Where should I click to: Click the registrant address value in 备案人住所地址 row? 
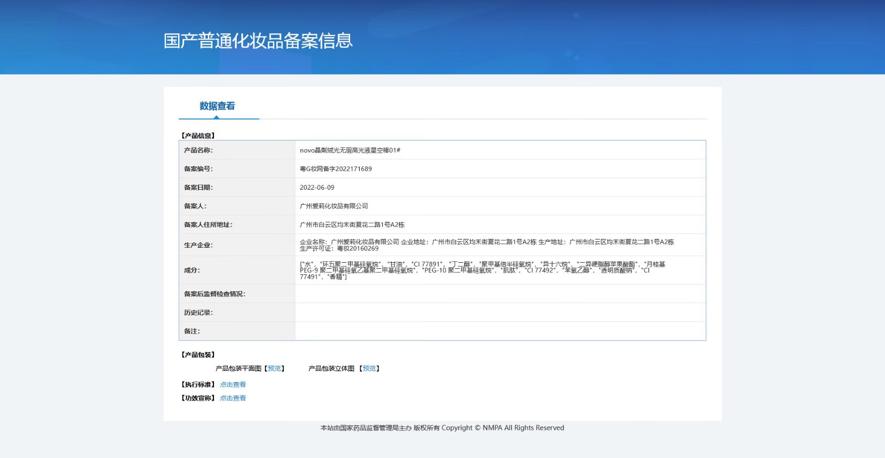click(352, 225)
